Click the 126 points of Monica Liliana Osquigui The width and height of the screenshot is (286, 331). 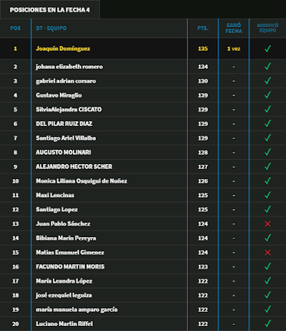point(203,181)
